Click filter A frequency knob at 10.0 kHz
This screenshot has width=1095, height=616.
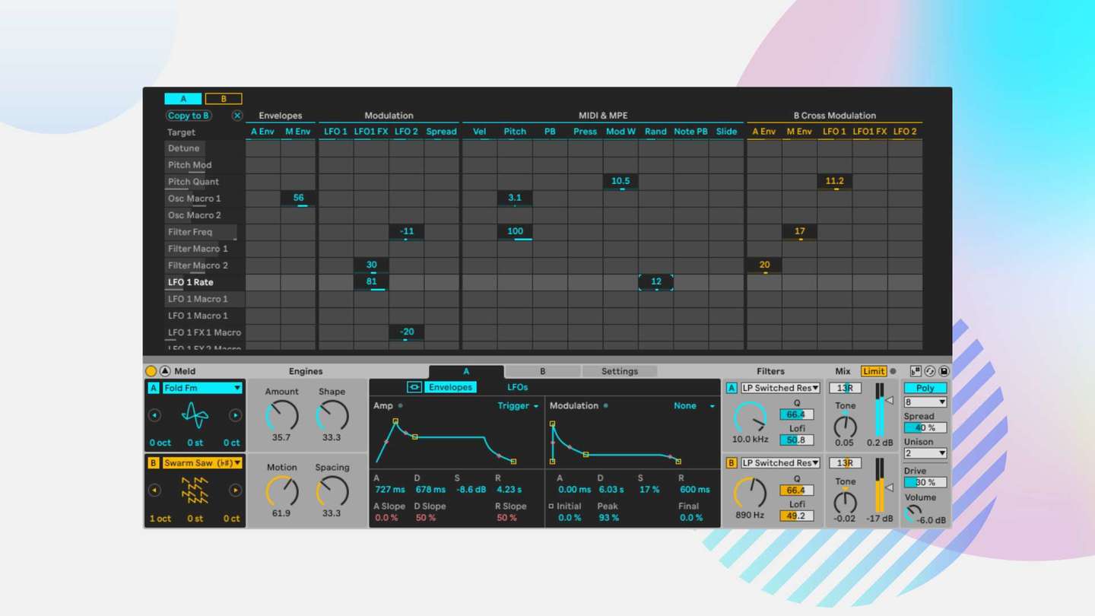coord(750,417)
